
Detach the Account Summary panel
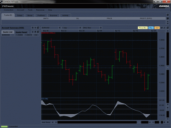tap(38, 28)
